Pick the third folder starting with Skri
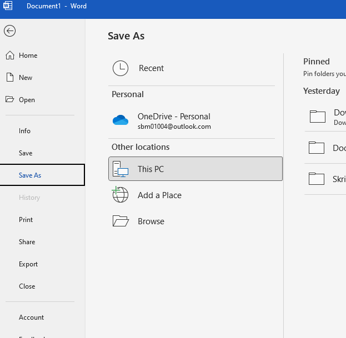This screenshot has width=346, height=338. 325,179
